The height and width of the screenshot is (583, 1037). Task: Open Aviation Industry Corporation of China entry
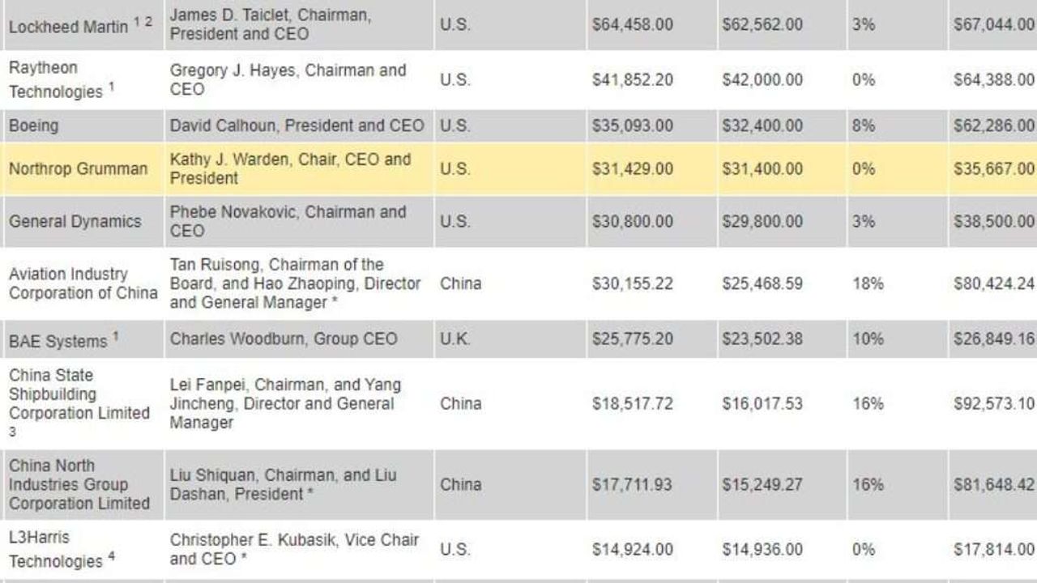(83, 283)
